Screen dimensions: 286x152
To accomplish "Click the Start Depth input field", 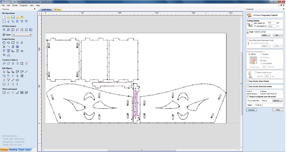I will (x=272, y=23).
